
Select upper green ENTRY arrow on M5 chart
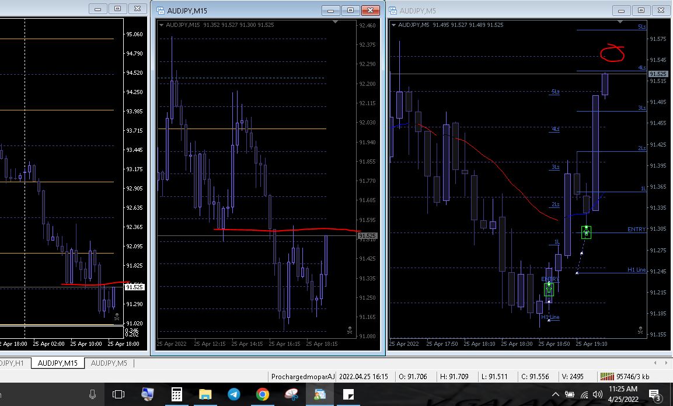(x=586, y=232)
